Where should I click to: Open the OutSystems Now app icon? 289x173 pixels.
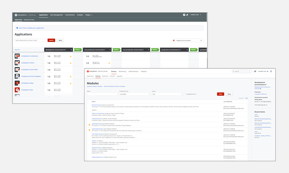[x=17, y=90]
